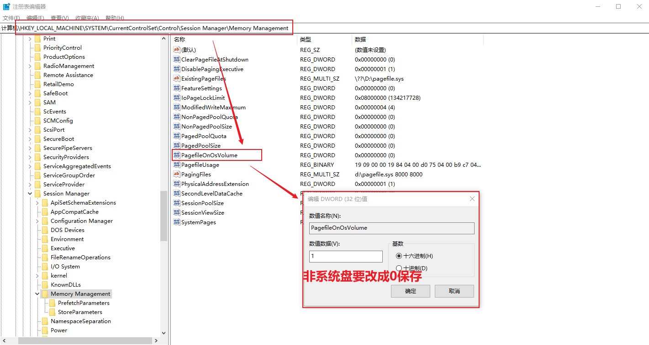Click the Session Manager folder icon

37,194
